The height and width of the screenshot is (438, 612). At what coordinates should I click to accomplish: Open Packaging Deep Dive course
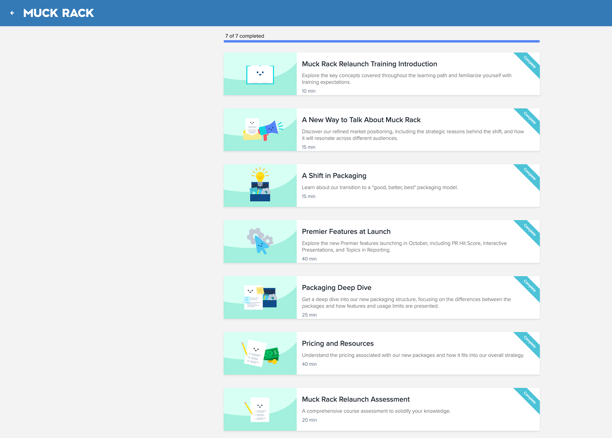337,287
